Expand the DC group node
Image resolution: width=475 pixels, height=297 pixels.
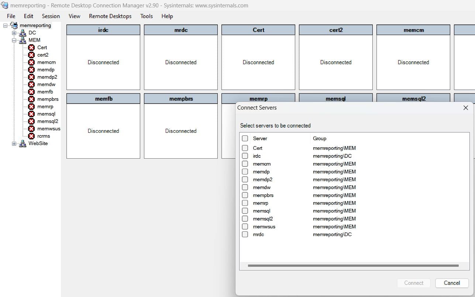[14, 33]
